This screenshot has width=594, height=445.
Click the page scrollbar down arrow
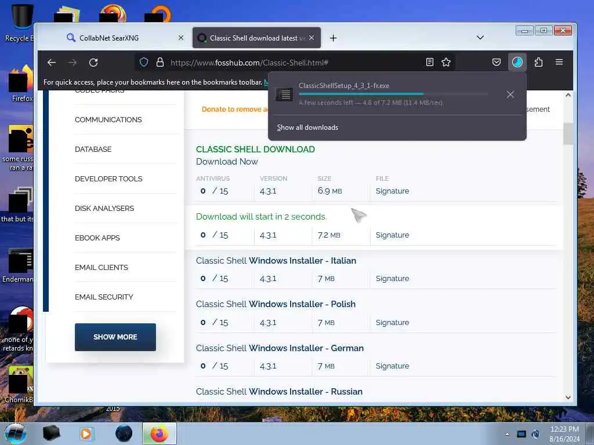pos(568,397)
